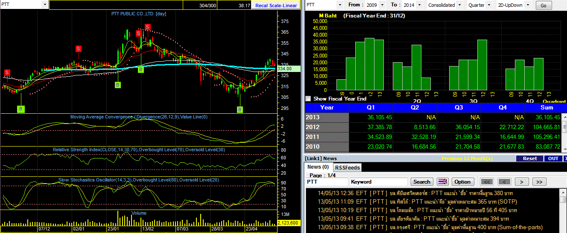The height and width of the screenshot is (233, 567).
Task: Click the 2,123,600 volume value label
Action: (289, 223)
